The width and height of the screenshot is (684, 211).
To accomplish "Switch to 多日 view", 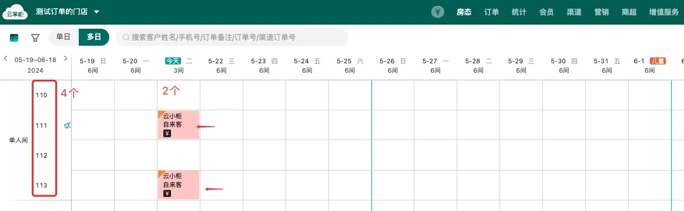I will (94, 37).
